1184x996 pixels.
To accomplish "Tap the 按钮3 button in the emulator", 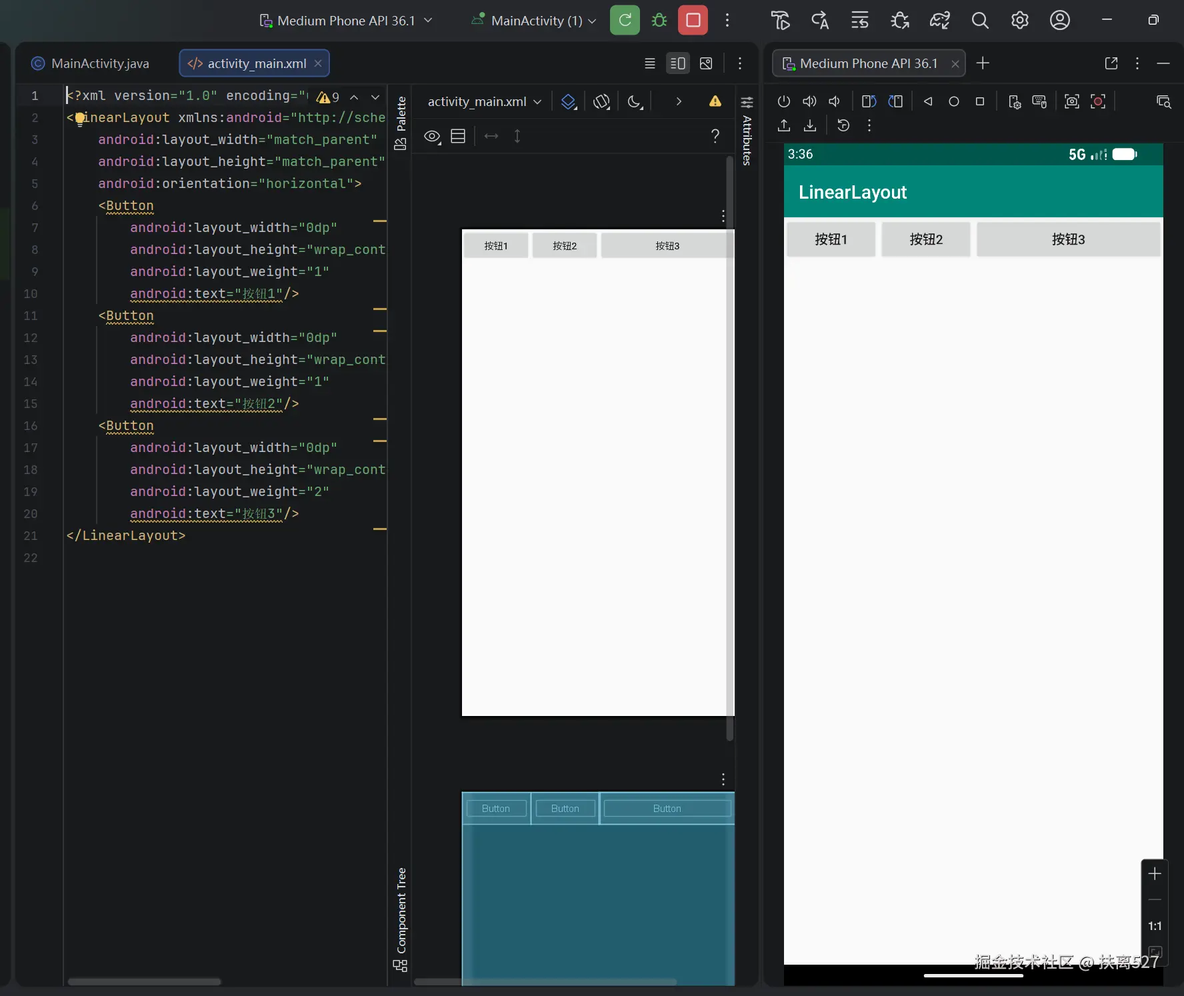I will click(x=1068, y=239).
